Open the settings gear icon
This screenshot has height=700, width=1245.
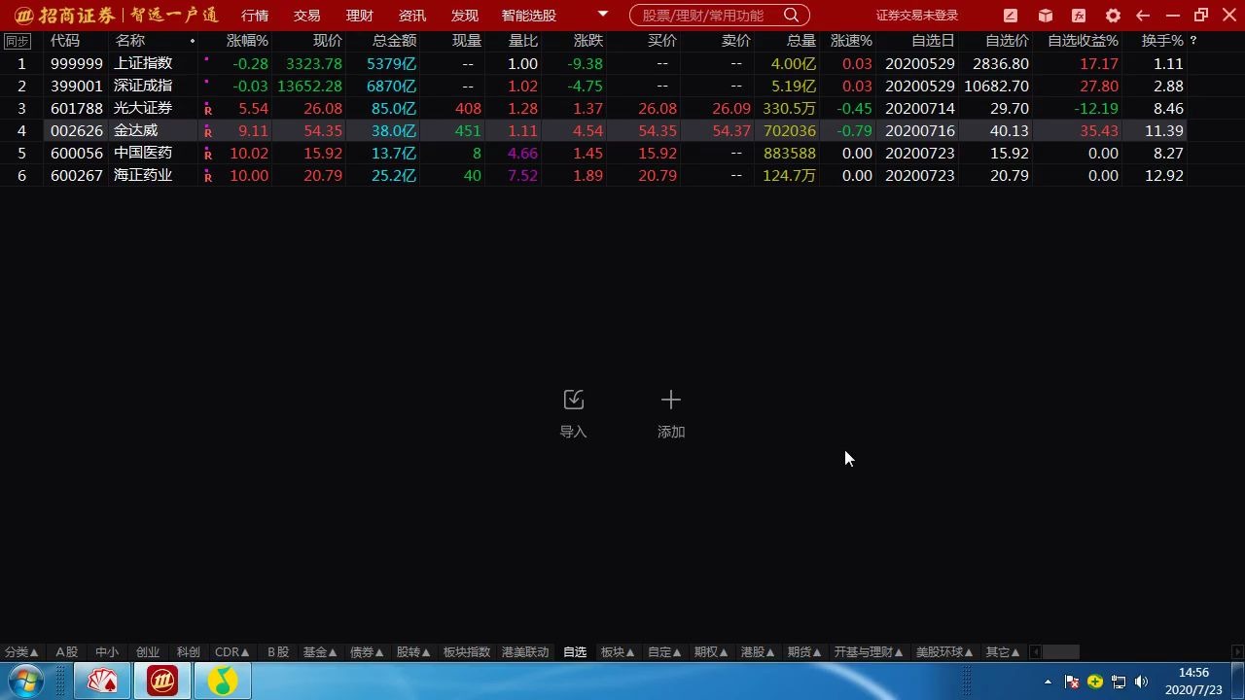point(1113,16)
